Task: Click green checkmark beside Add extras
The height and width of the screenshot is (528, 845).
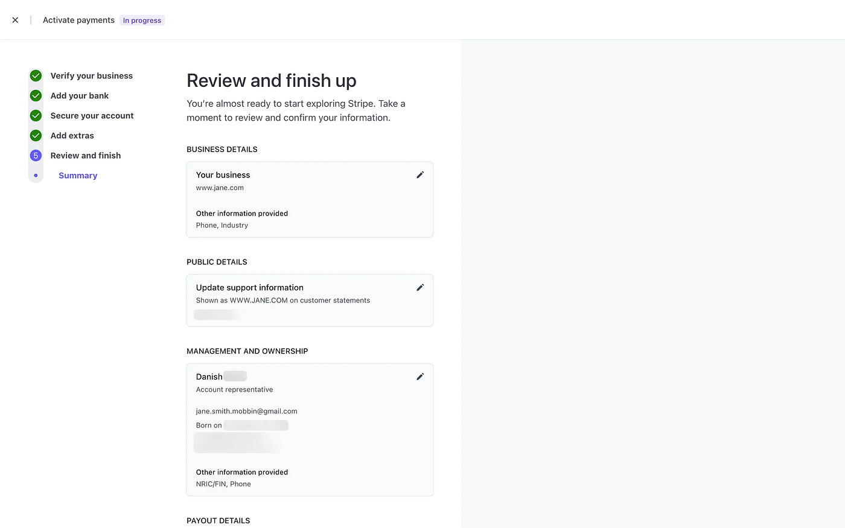Action: tap(36, 135)
